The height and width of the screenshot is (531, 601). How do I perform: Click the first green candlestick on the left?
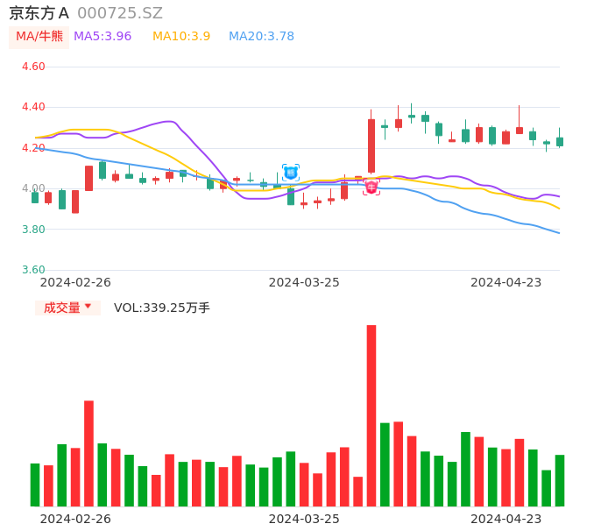35,198
